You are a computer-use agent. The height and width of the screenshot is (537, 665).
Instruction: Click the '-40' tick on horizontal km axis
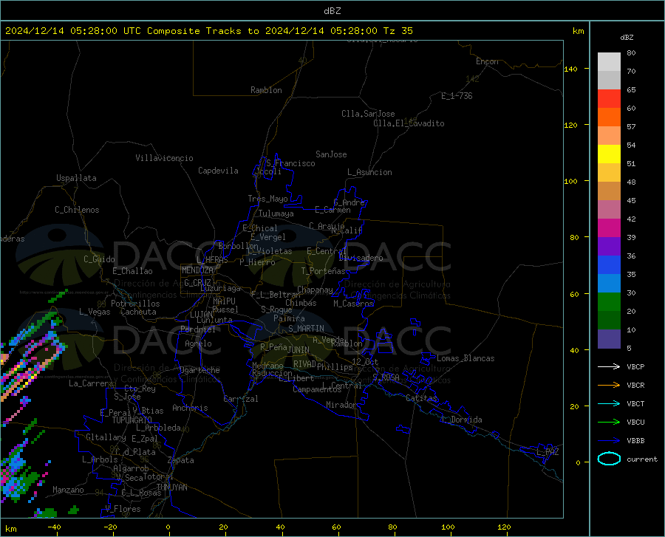[x=54, y=527]
